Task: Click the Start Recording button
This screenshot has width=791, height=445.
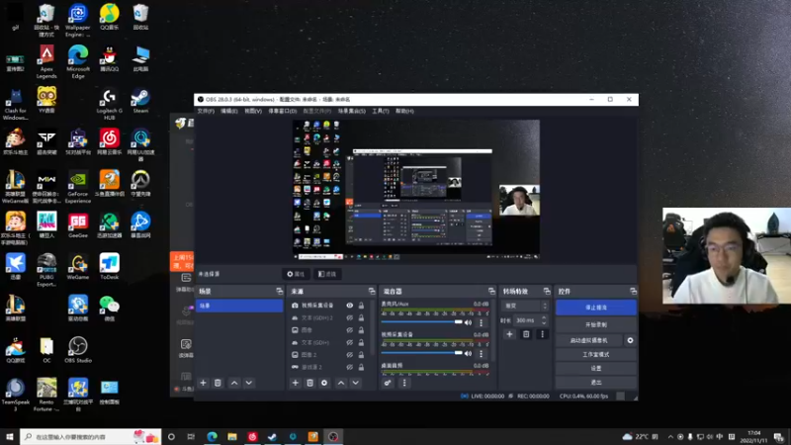Action: (596, 324)
